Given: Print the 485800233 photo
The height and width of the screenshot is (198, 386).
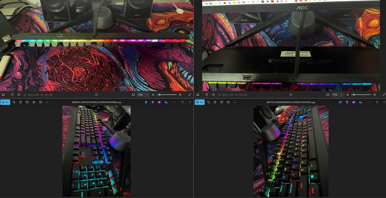Looking at the screenshot, I should [x=27, y=102].
